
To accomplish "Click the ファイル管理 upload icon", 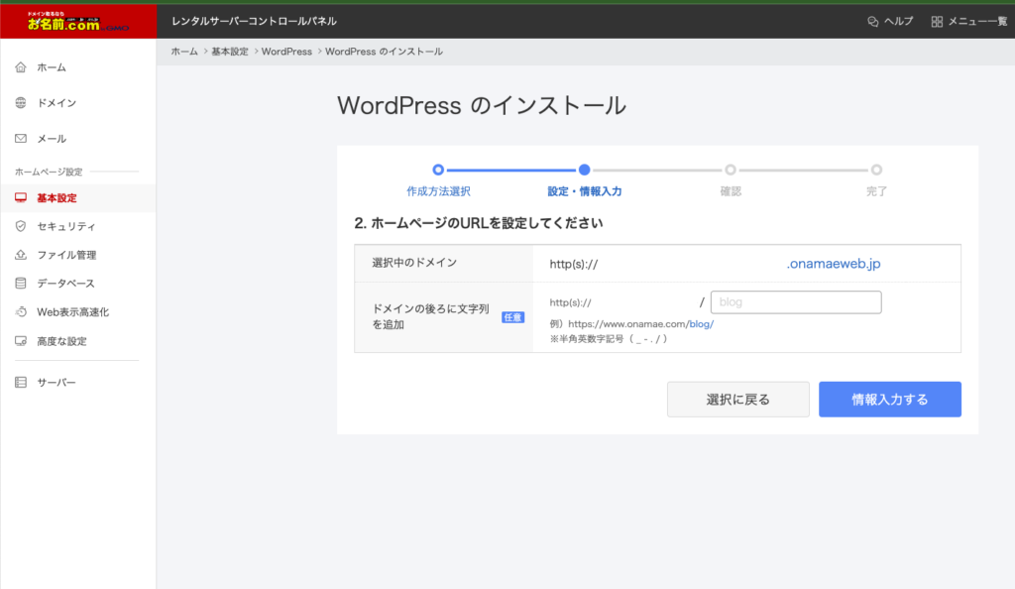I will tap(21, 255).
